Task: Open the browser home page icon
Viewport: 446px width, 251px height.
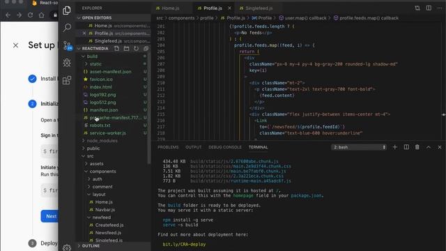Action: point(42,15)
